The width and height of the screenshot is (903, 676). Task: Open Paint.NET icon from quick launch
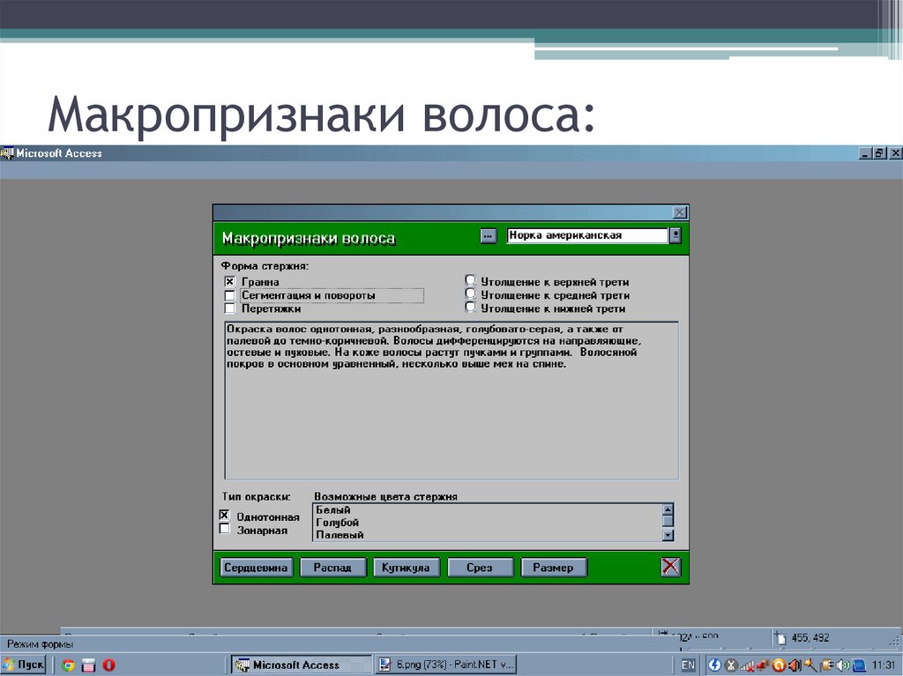[88, 665]
